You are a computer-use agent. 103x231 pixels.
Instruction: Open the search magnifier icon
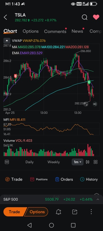click(x=84, y=17)
